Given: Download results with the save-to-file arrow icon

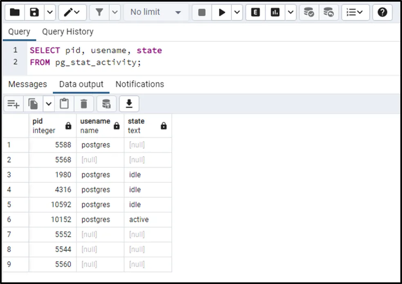Looking at the screenshot, I should (129, 104).
